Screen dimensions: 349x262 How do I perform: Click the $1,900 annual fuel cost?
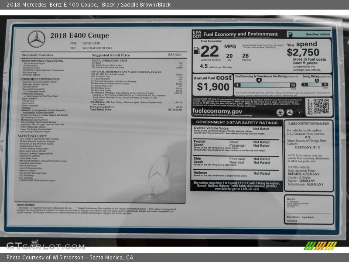point(213,86)
